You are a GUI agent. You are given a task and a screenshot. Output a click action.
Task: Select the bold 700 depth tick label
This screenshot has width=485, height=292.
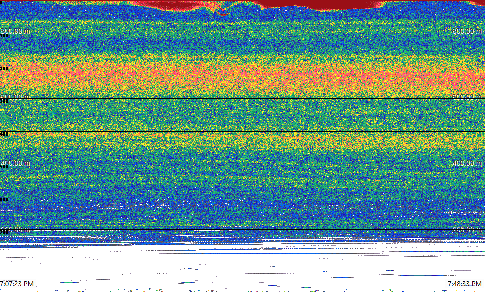click(4, 232)
